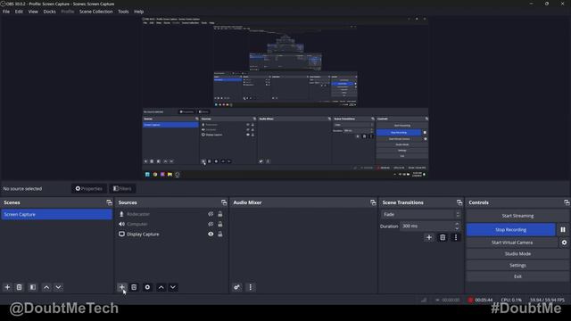Enable Studio Mode
This screenshot has height=321, width=571.
point(517,253)
